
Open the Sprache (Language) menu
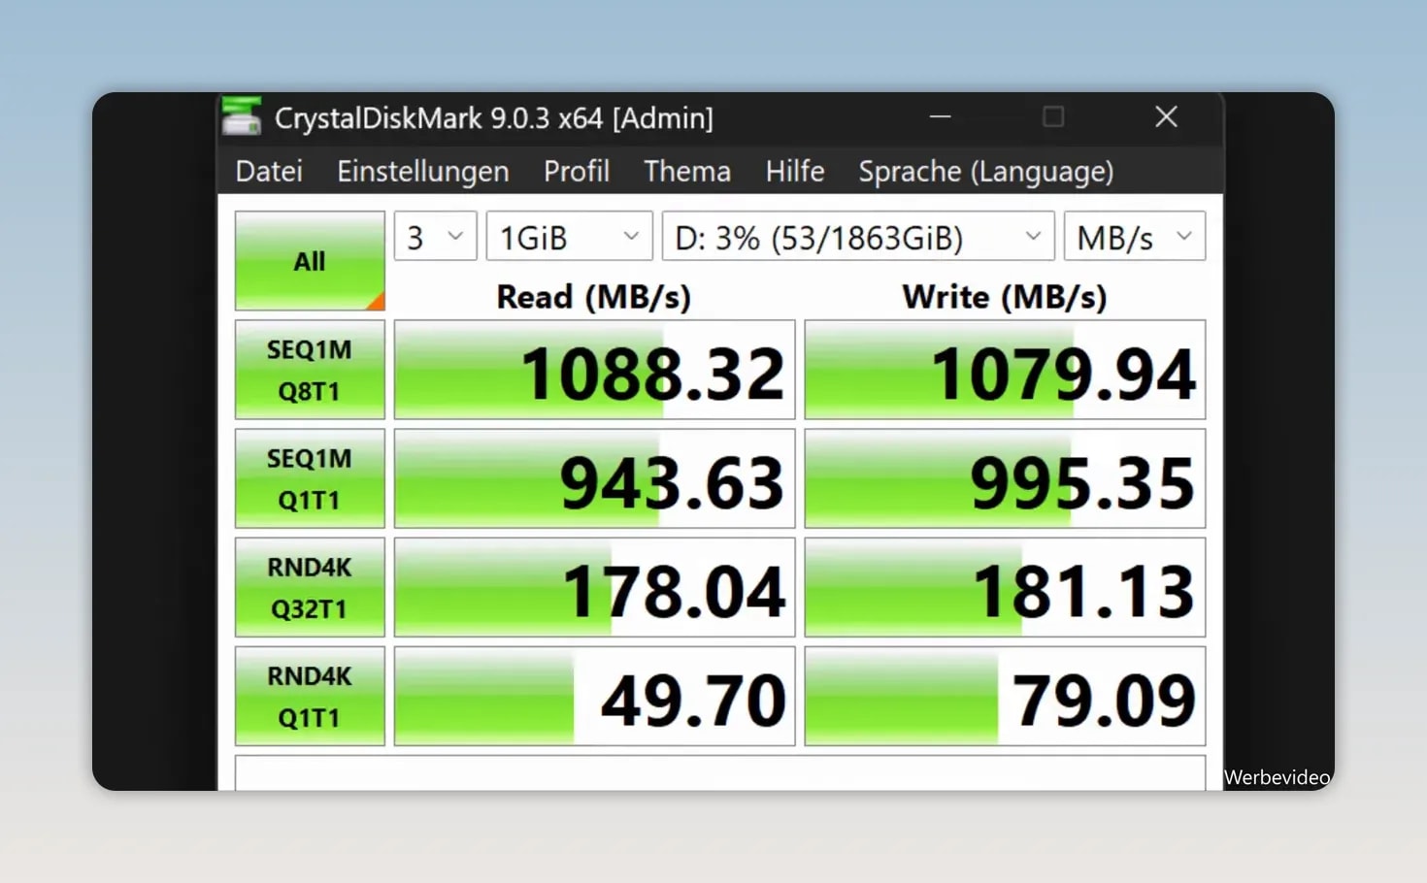click(x=985, y=171)
